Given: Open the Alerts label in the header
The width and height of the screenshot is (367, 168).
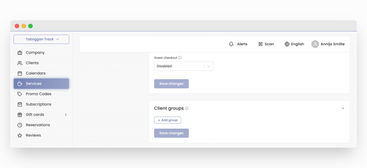Looking at the screenshot, I should pos(242,44).
